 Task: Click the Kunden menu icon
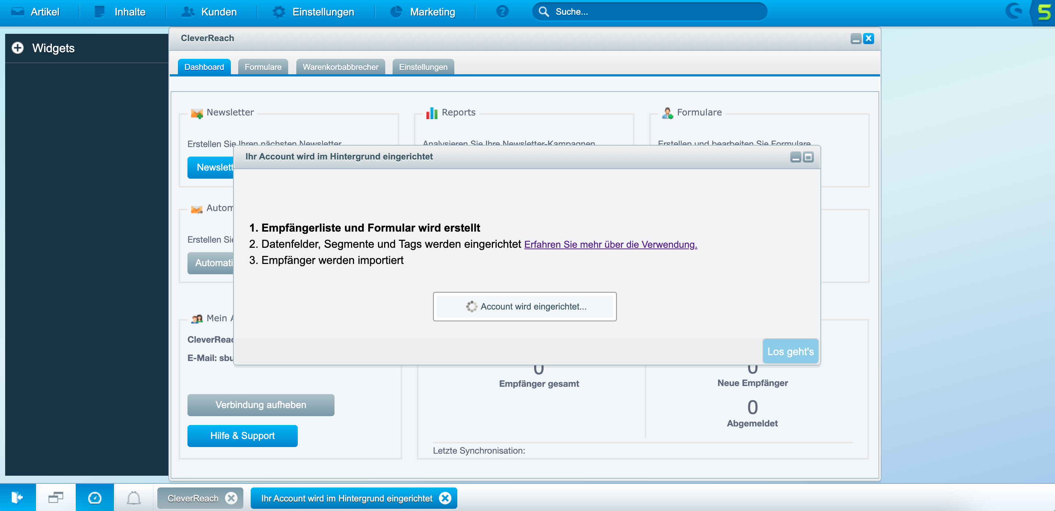187,11
